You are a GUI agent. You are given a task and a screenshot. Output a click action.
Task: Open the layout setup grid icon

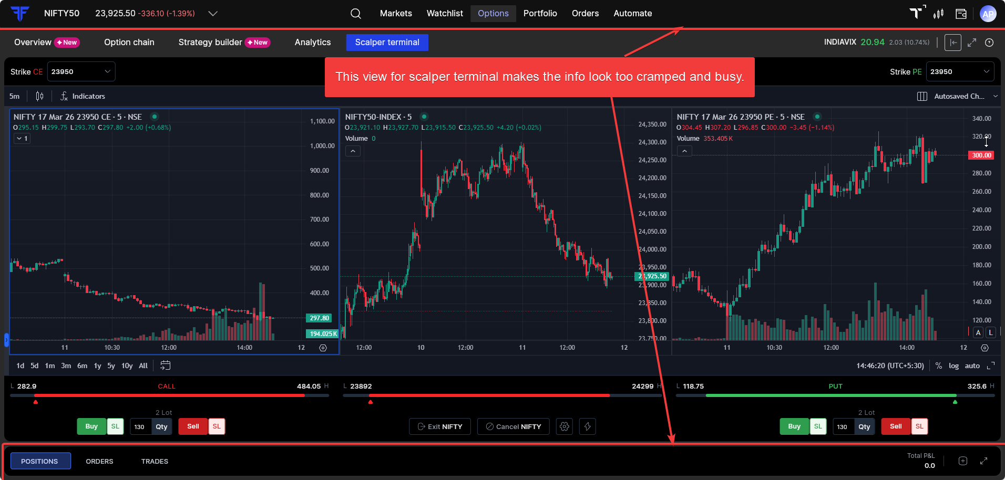click(922, 96)
